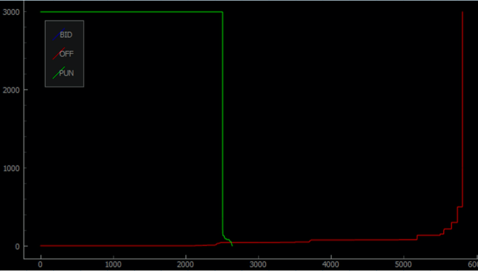Click the 1000 label on the horizontal axis
The image size is (478, 271).
(x=113, y=264)
